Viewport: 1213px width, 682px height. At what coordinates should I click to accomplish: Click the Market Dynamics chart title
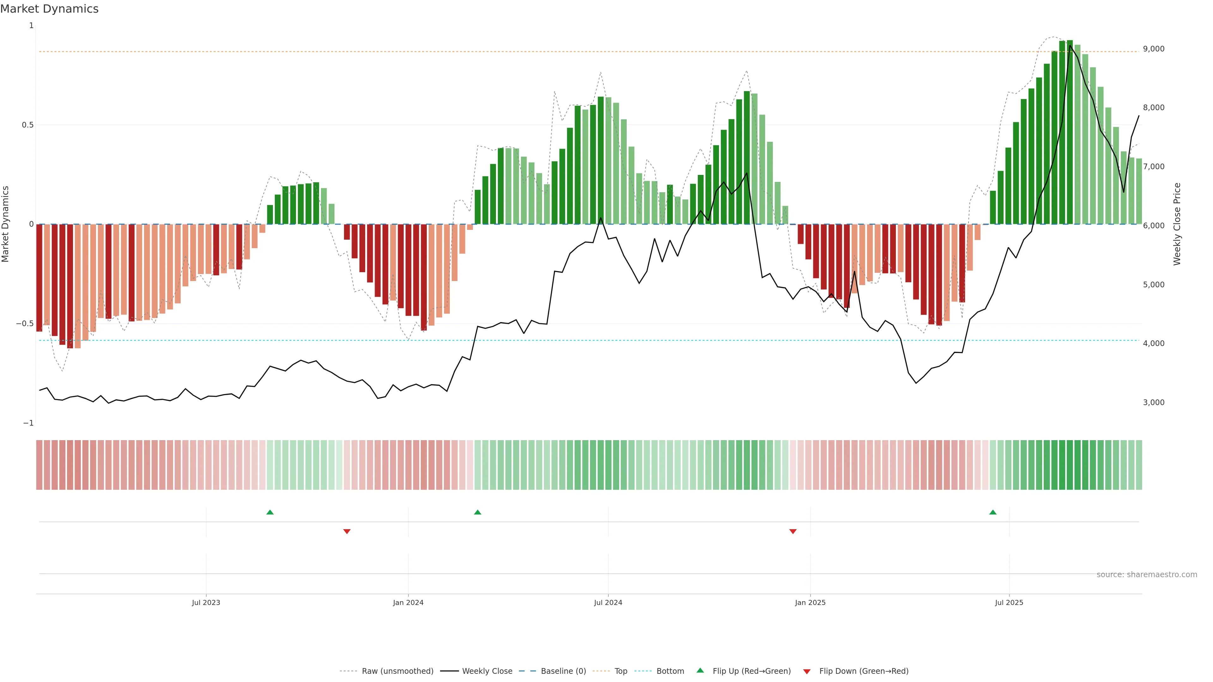click(50, 9)
